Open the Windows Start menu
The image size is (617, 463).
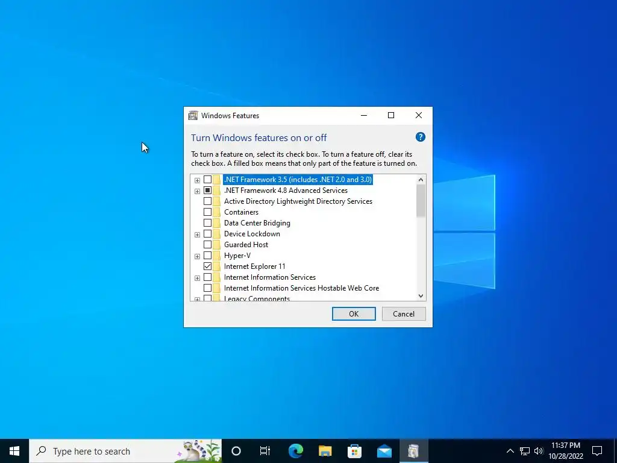click(14, 451)
